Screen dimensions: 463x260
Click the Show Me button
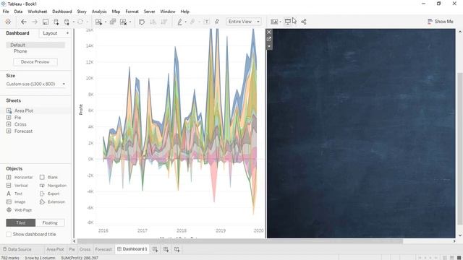point(441,22)
